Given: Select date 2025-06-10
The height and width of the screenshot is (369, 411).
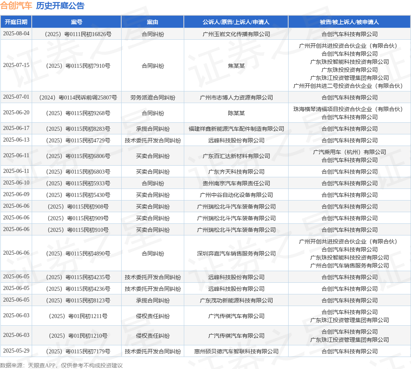Looking at the screenshot, I should pyautogui.click(x=16, y=182).
